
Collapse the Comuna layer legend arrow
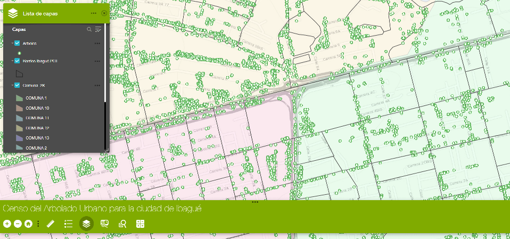click(12, 85)
